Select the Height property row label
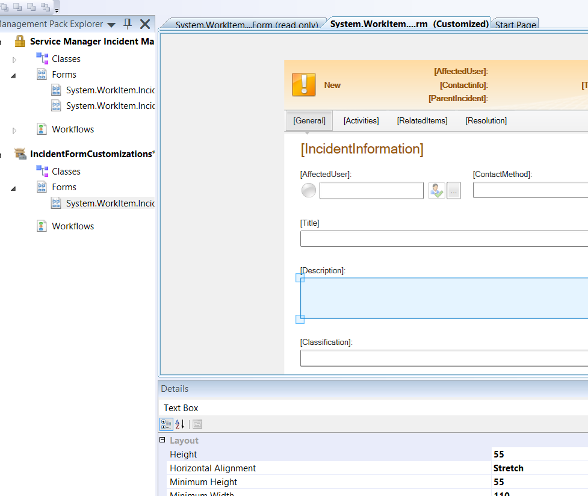 click(x=183, y=454)
